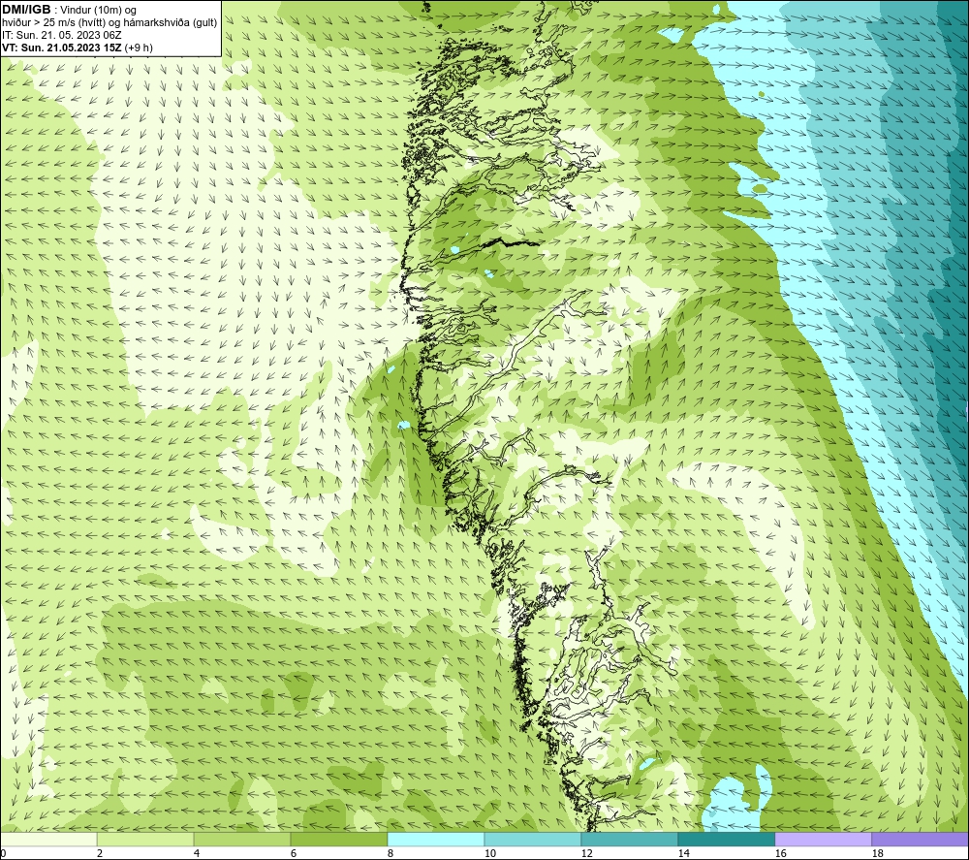Click the 16-18 m/s lavender legend swatch
The width and height of the screenshot is (969, 860).
(823, 839)
